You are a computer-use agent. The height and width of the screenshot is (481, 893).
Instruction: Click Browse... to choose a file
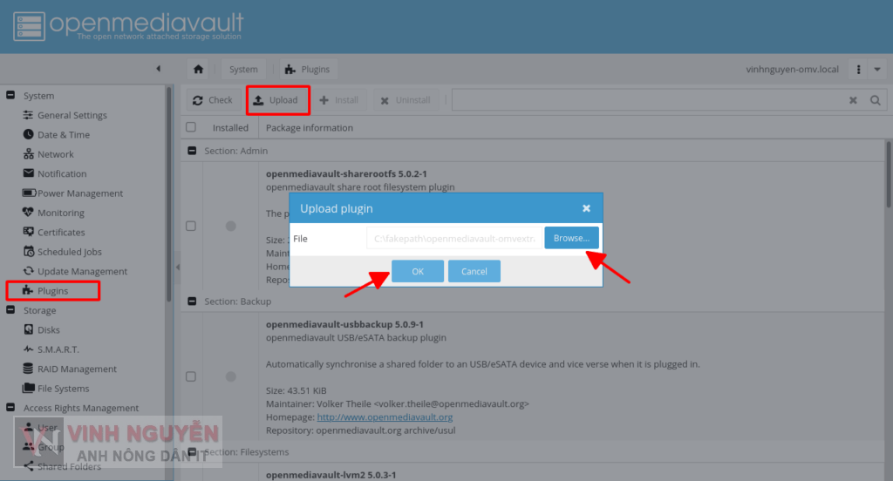coord(571,238)
